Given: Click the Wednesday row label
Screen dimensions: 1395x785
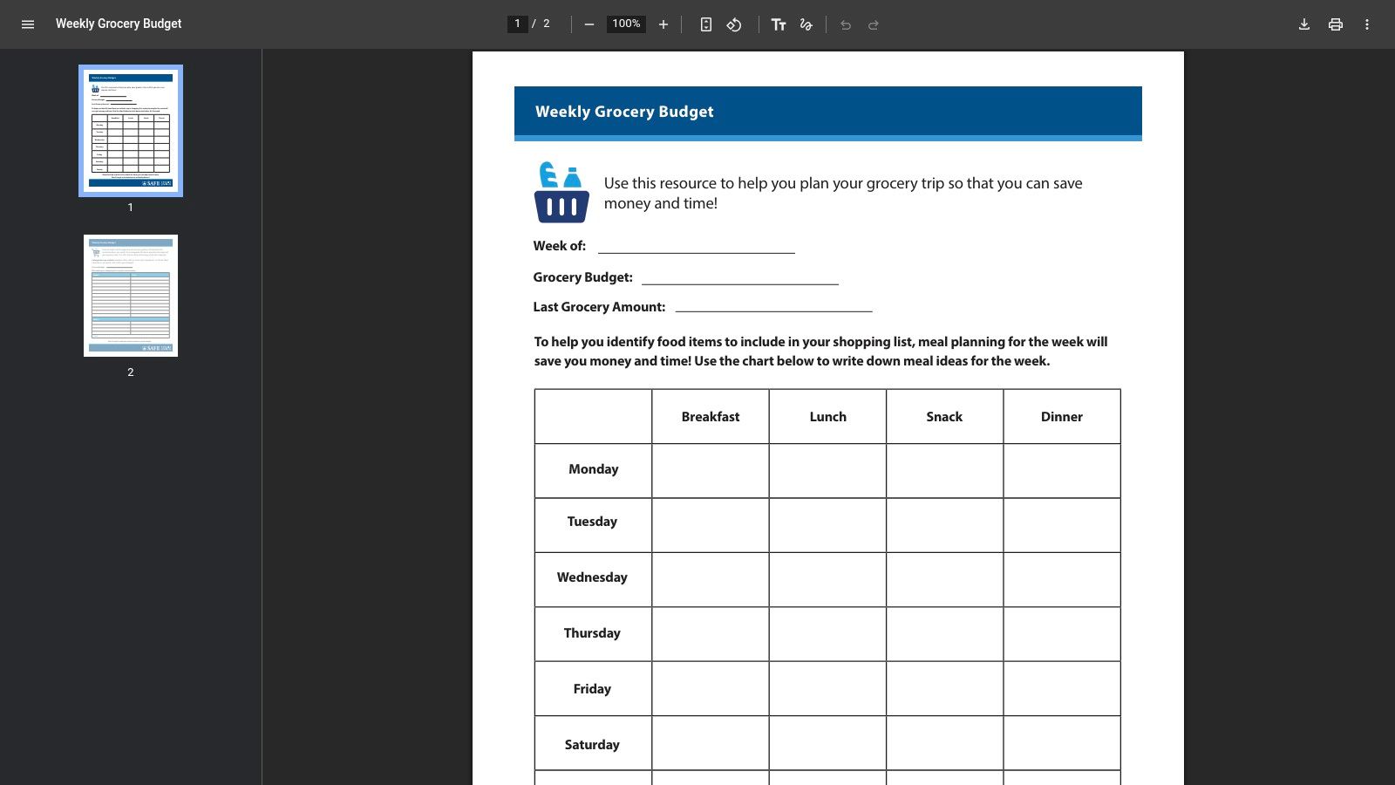Looking at the screenshot, I should 592,577.
